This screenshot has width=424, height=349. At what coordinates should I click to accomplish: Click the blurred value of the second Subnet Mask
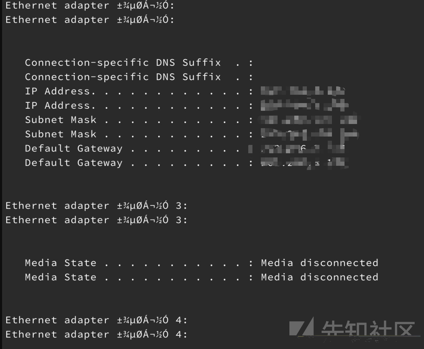(x=310, y=134)
